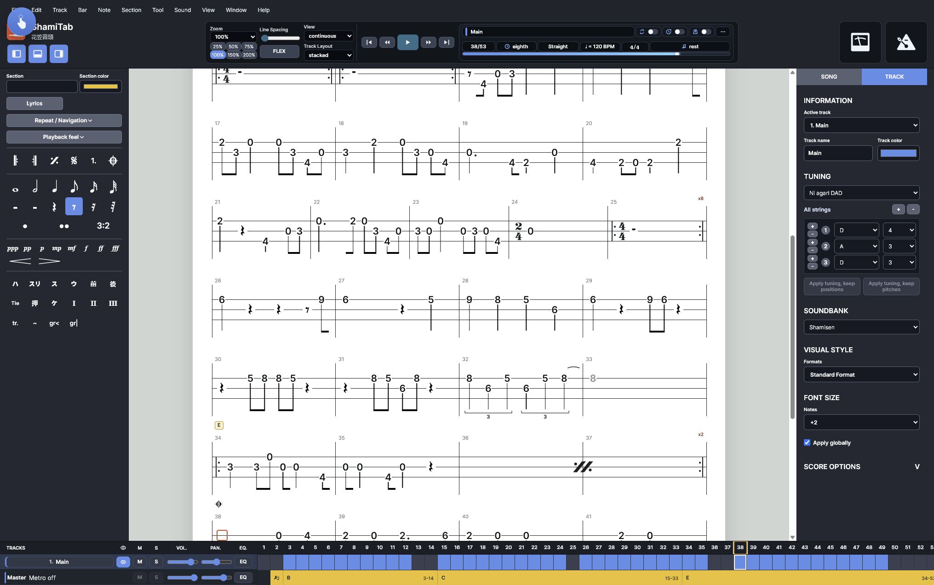Choose the quarter rest
The image size is (934, 585).
pos(54,207)
